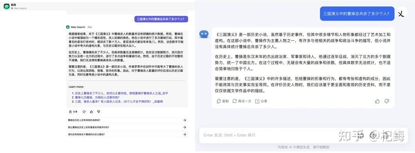The width and height of the screenshot is (415, 153).
Task: Click the regenerate icon in left chat
Action: pyautogui.click(x=84, y=112)
